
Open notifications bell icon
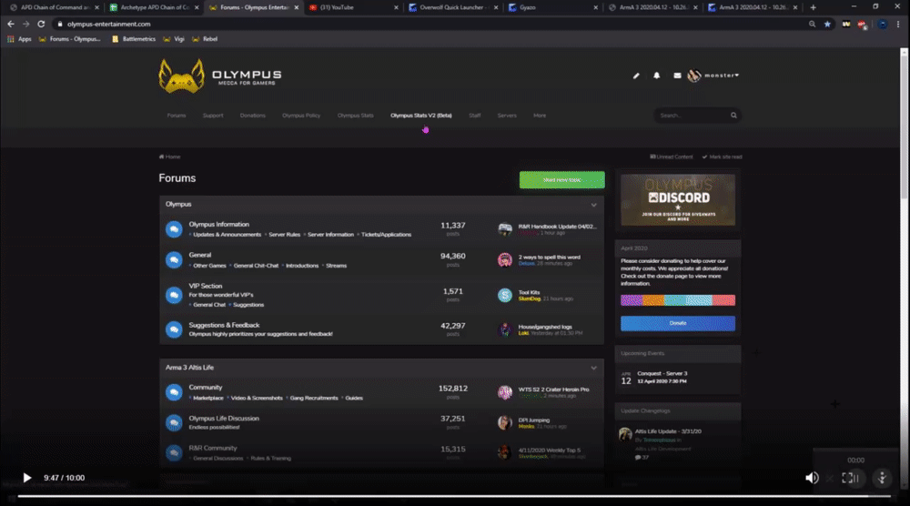click(656, 76)
